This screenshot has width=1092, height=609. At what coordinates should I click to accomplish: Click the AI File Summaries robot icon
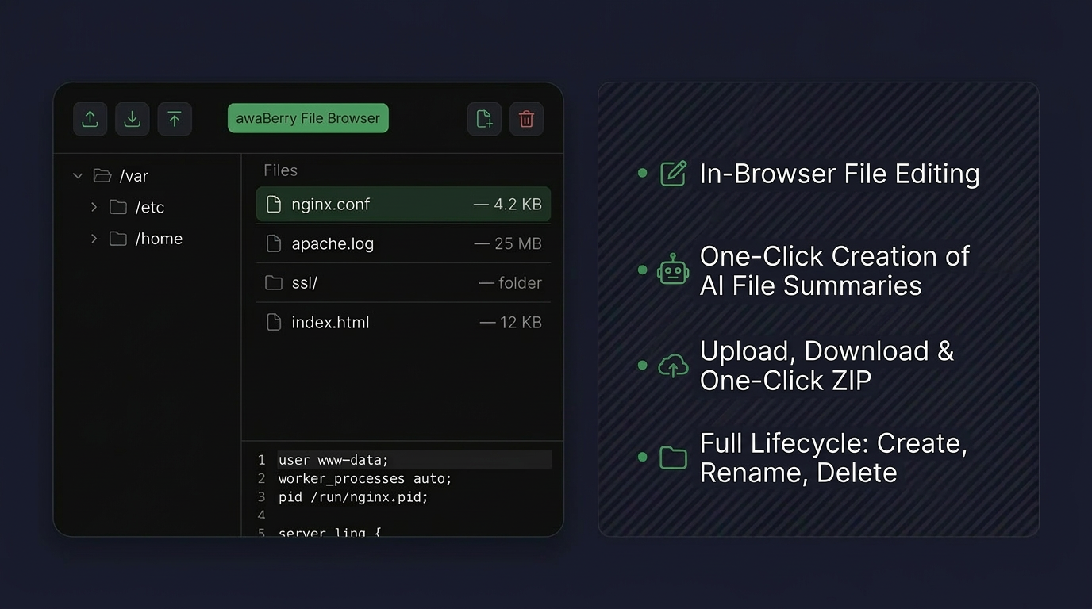(671, 270)
